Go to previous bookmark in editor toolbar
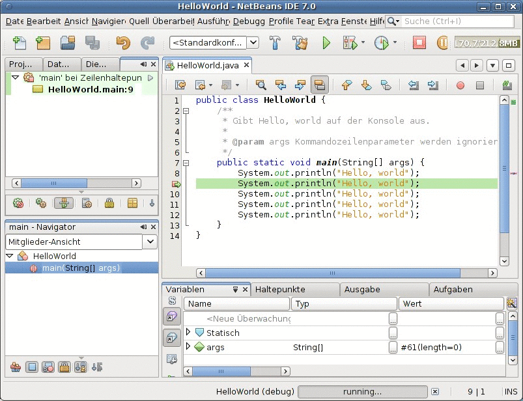 (x=346, y=85)
